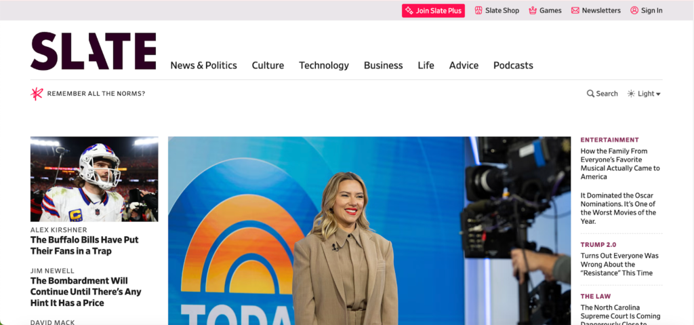The height and width of the screenshot is (325, 694).
Task: Open the News & Politics menu
Action: tap(203, 65)
